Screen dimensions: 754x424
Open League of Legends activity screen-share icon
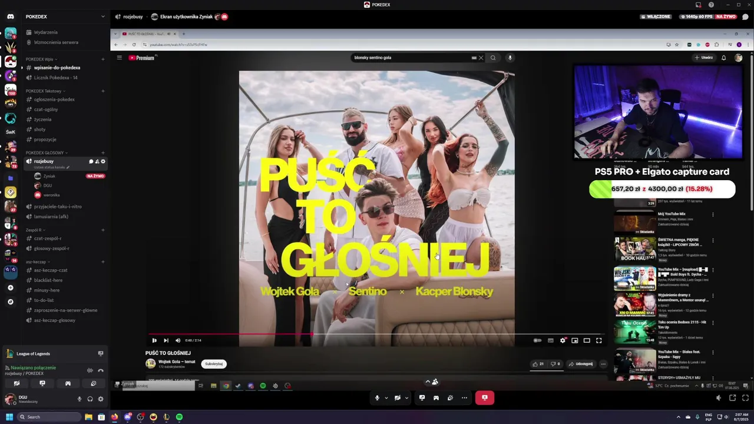101,354
